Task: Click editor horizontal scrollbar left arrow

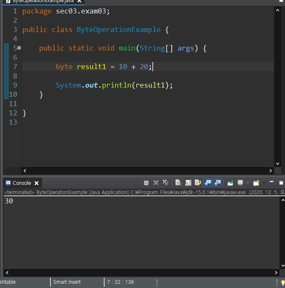Action: click(x=25, y=171)
